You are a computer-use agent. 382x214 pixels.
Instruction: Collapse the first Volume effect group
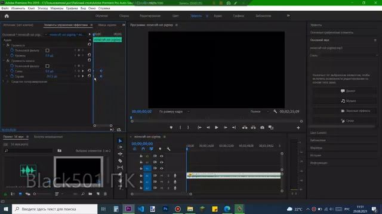click(4, 45)
